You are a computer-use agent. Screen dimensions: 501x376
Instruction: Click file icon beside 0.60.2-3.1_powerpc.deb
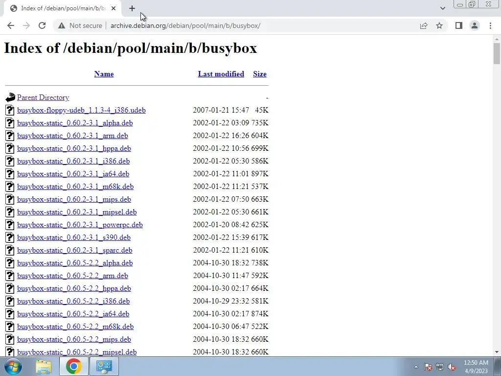(10, 224)
